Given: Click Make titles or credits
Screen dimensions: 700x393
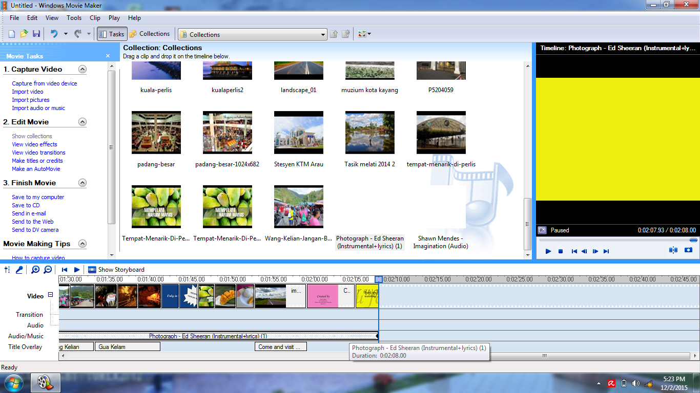Looking at the screenshot, I should [37, 161].
